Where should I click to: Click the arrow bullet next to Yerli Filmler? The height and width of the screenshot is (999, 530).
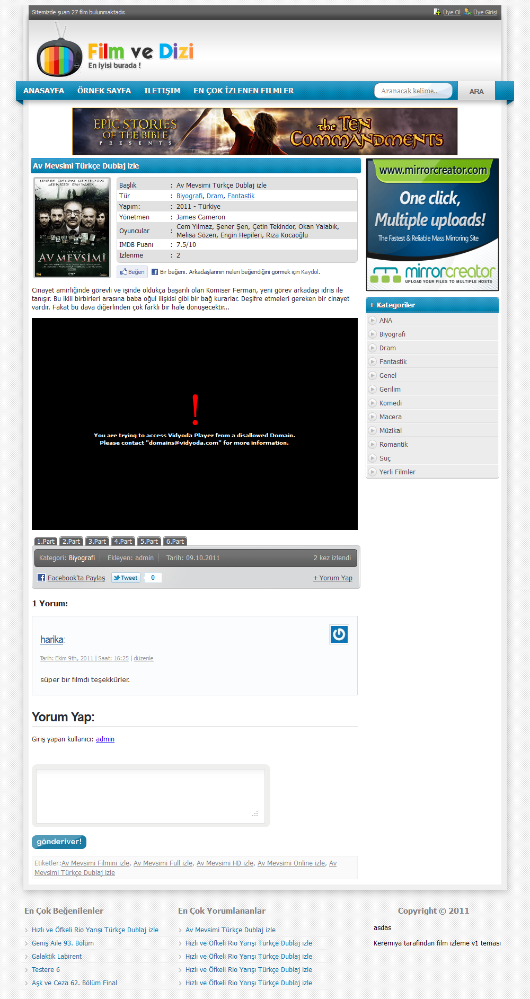373,472
